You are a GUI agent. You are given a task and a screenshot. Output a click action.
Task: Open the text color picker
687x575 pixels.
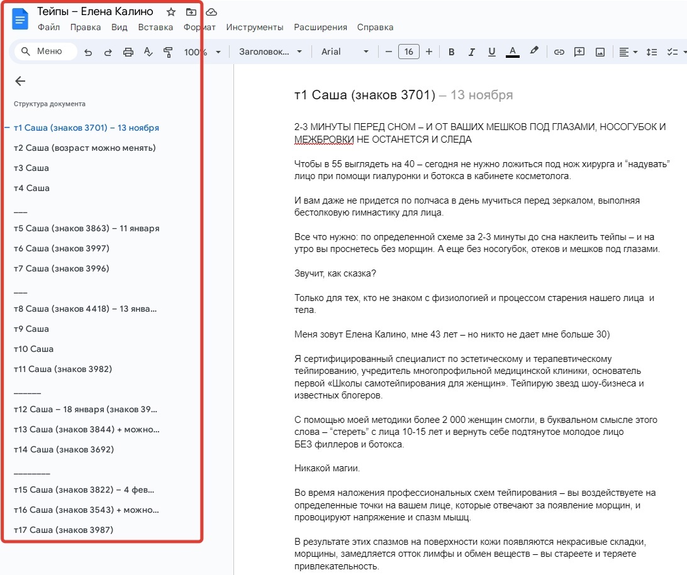(513, 52)
